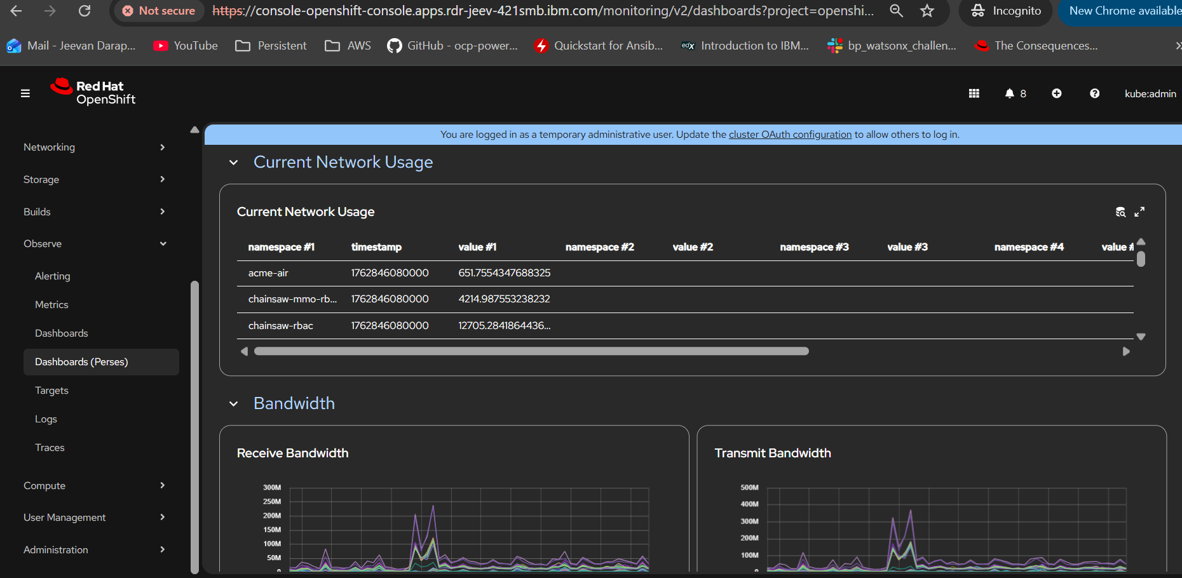Viewport: 1182px width, 578px height.
Task: Open Dashboards (Perses) in the sidebar
Action: click(81, 362)
